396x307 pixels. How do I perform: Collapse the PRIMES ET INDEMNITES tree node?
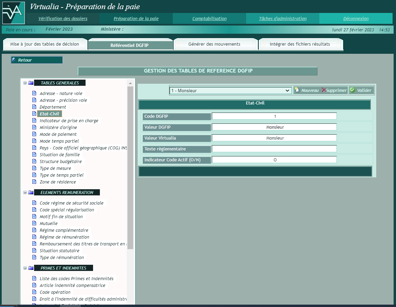[25, 268]
